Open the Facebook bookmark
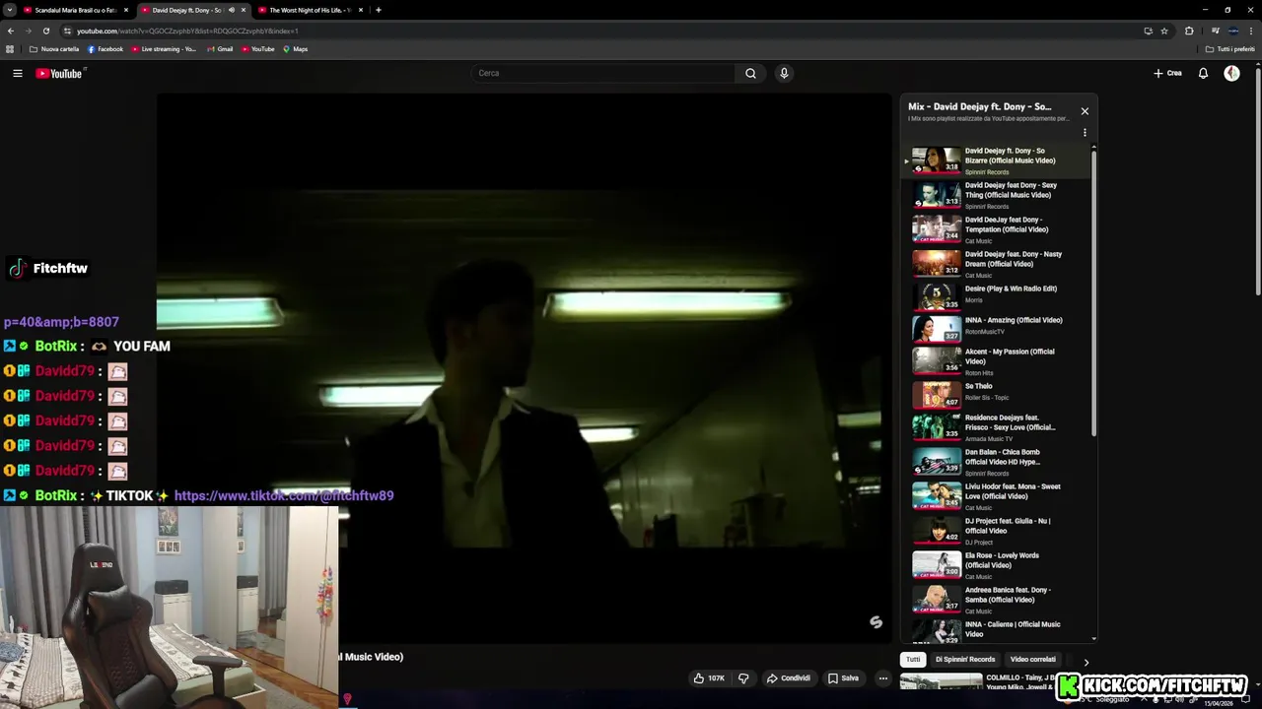Viewport: 1262px width, 709px height. point(105,49)
